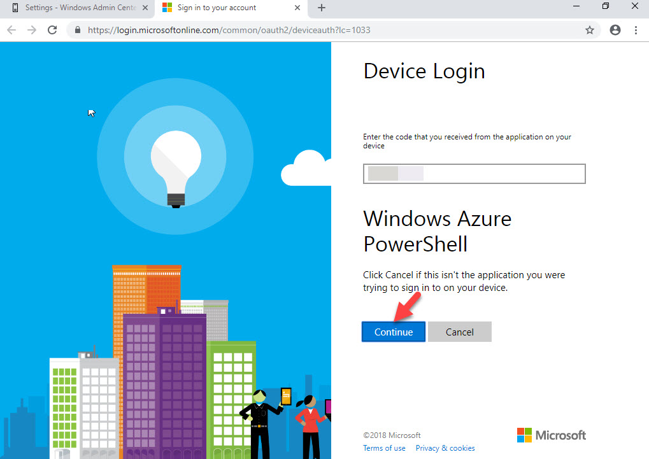Open the Terms of use link
649x459 pixels.
click(384, 448)
